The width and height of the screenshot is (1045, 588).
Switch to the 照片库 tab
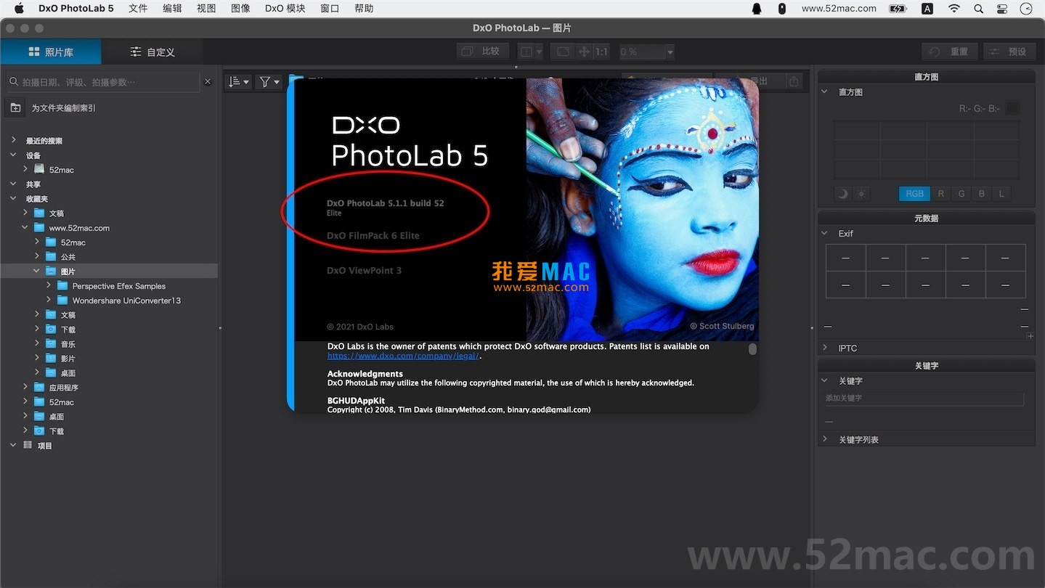(51, 52)
